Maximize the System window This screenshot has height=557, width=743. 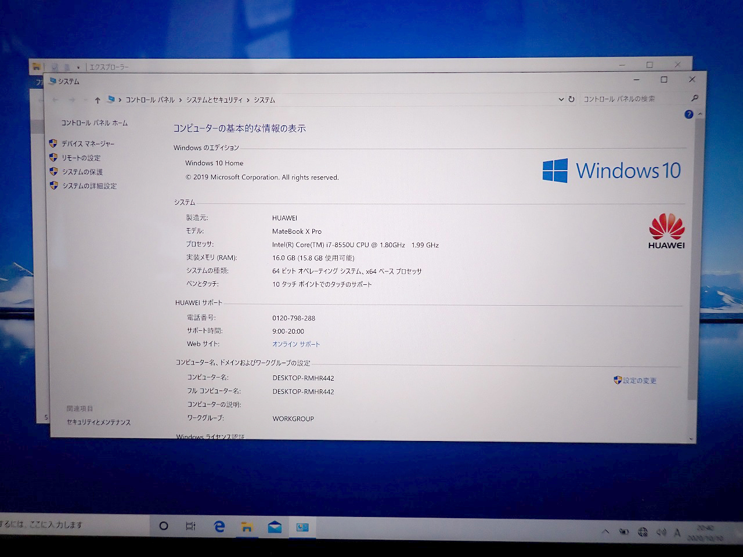(x=664, y=79)
